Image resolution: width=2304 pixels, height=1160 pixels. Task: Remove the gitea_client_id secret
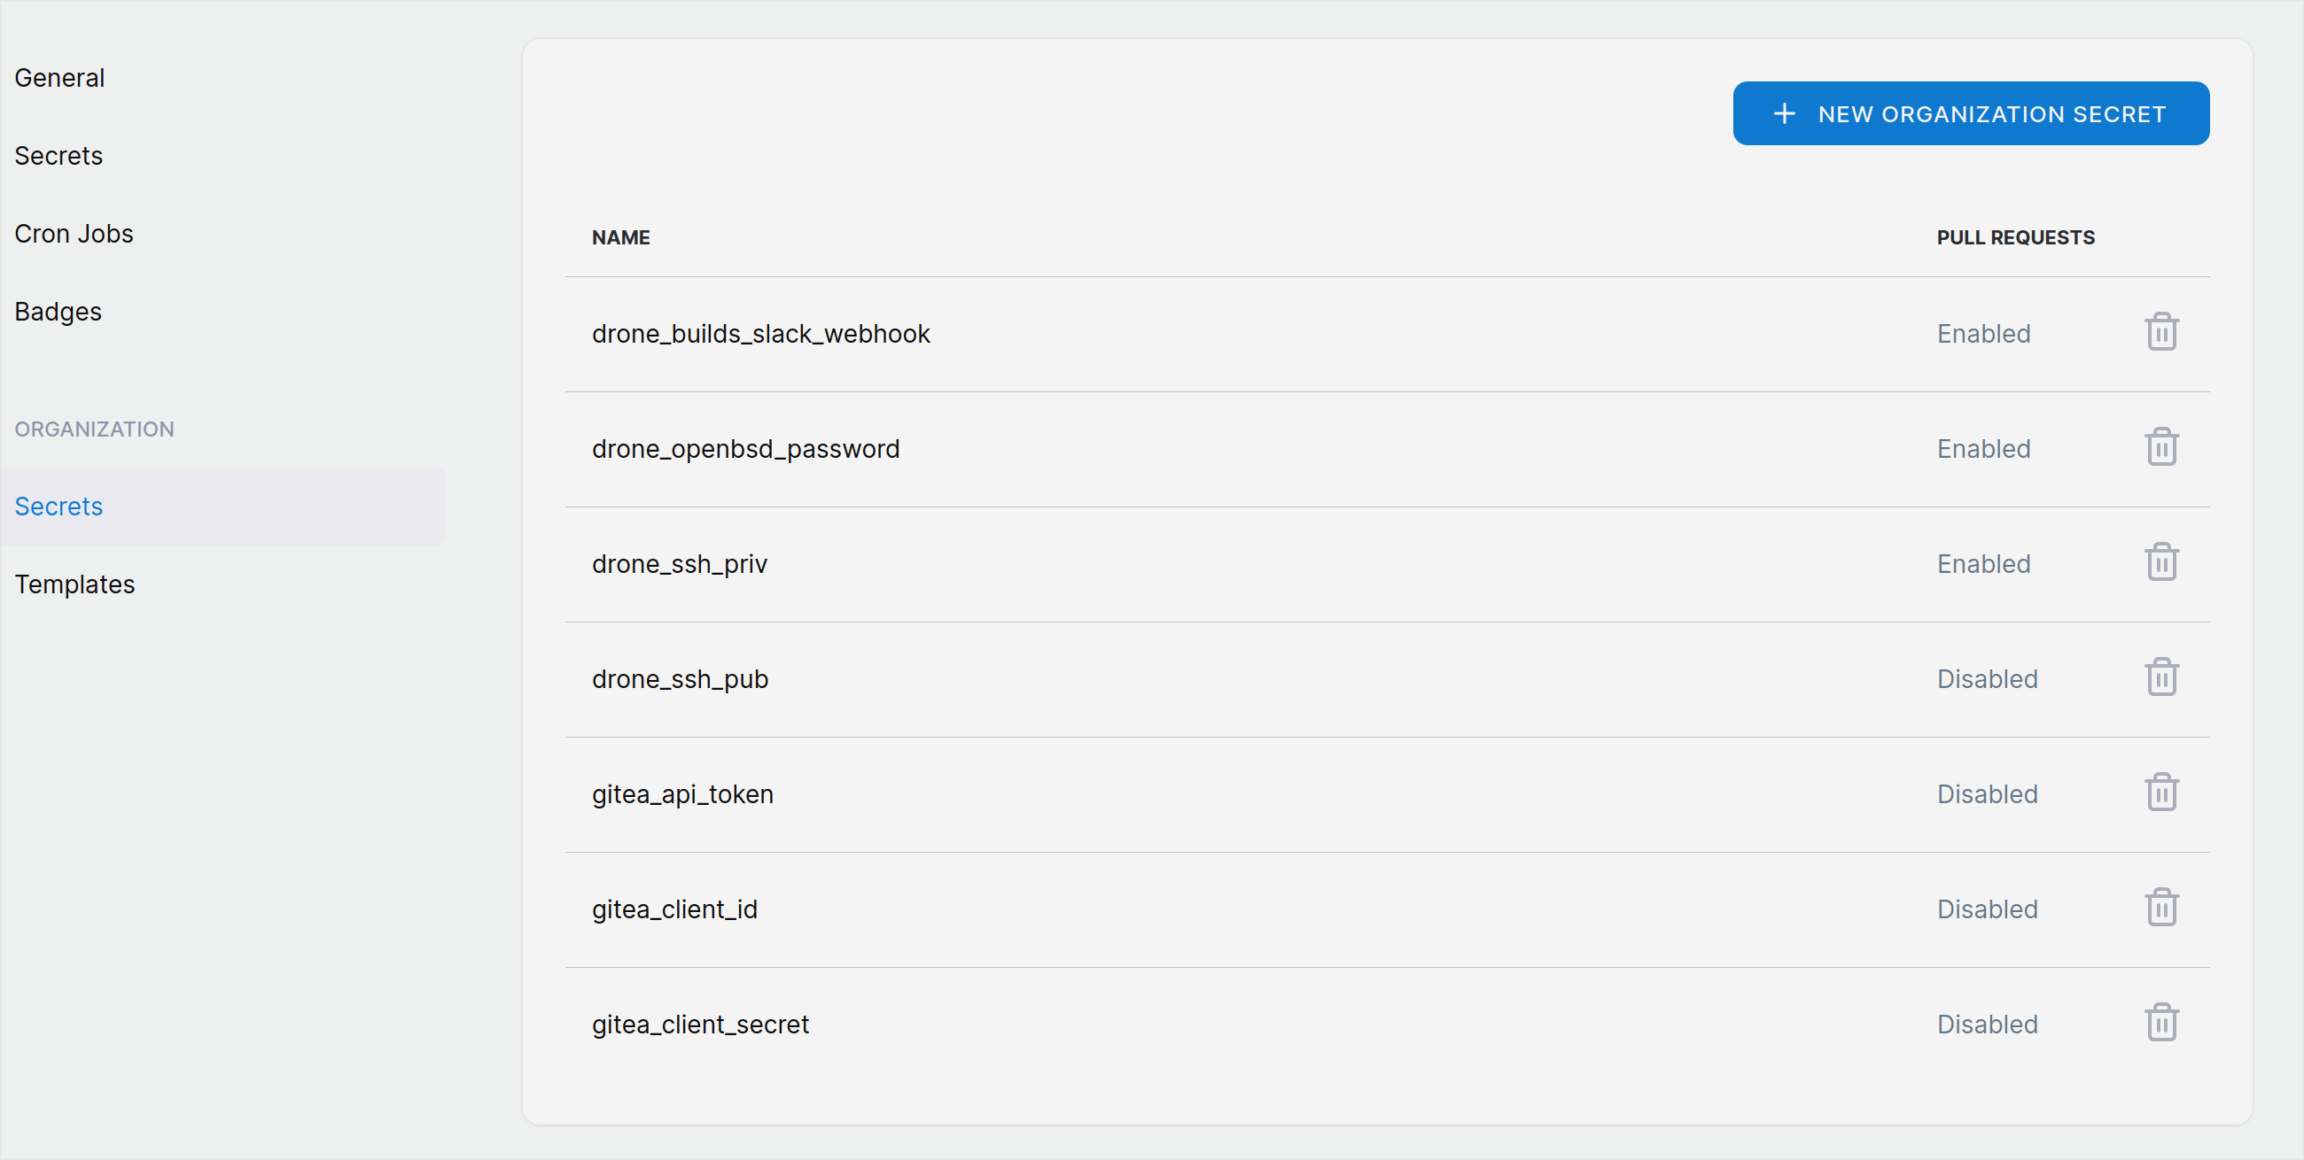click(x=2161, y=908)
